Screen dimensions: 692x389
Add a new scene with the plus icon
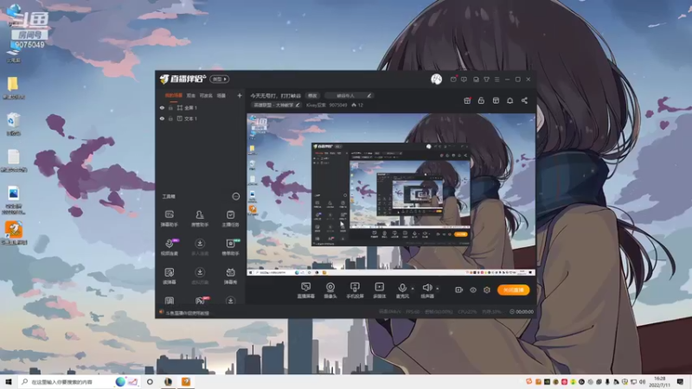pyautogui.click(x=240, y=95)
